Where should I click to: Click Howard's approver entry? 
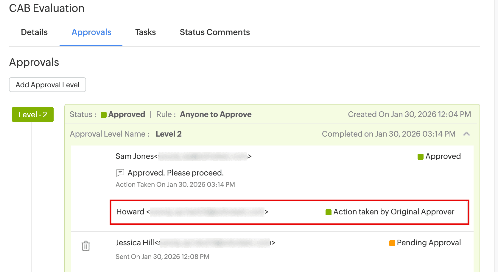click(x=130, y=212)
